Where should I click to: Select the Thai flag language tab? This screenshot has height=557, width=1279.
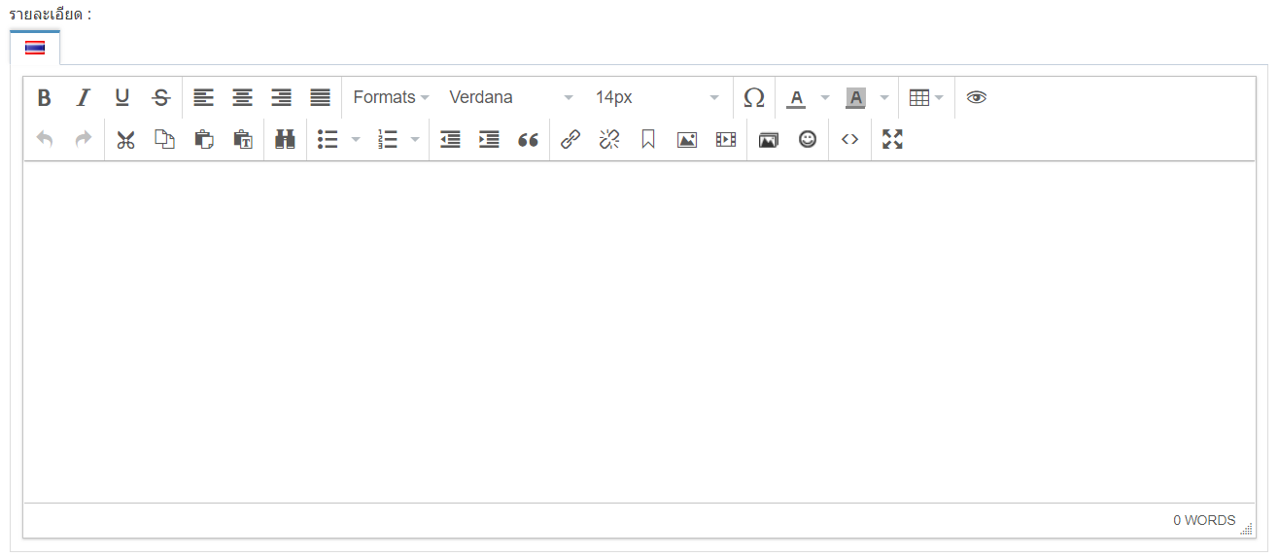point(35,48)
